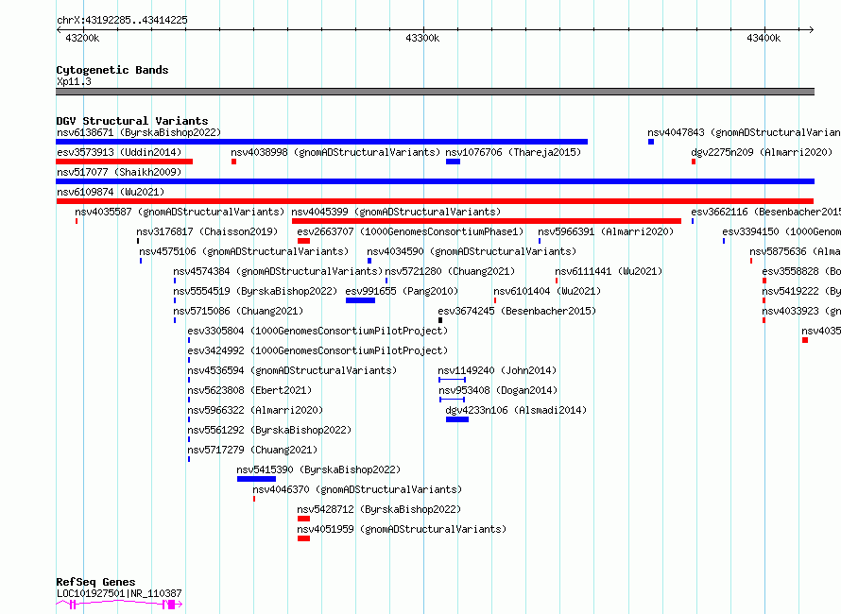
Task: Select nsv4051959 gnomADStructuralVariants label
Action: tap(402, 529)
